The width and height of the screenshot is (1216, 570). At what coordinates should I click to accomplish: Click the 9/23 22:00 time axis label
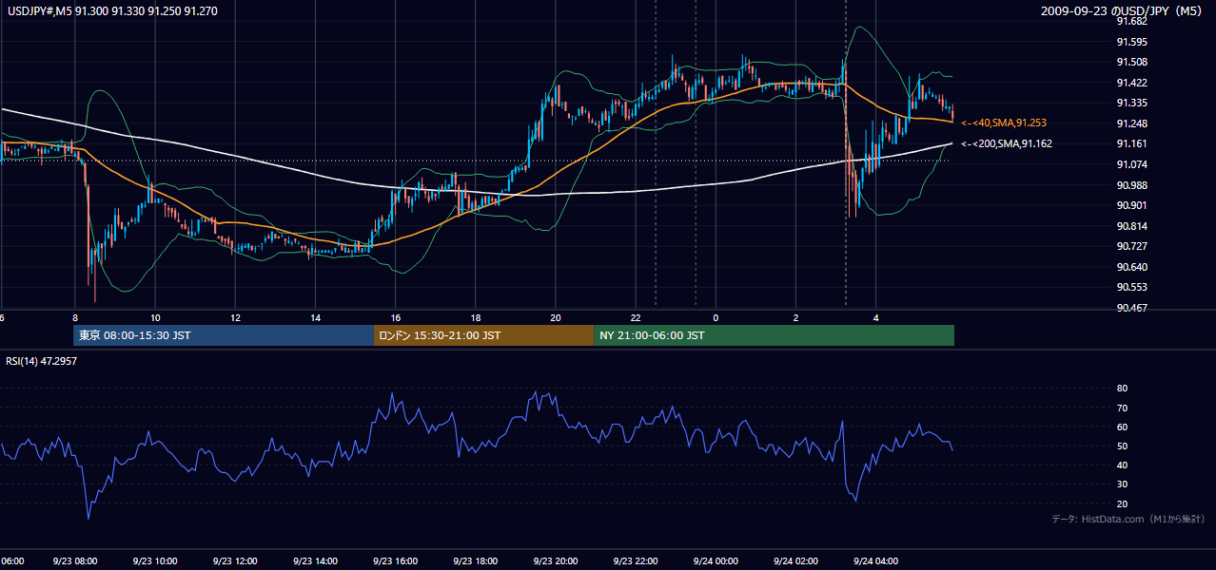click(636, 561)
